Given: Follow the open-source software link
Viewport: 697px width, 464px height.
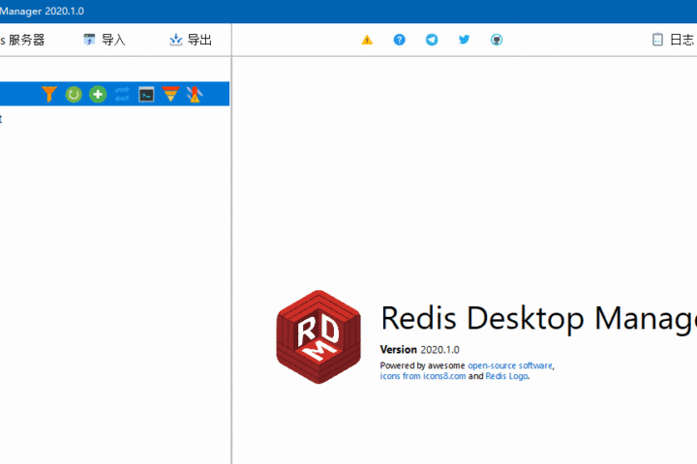Looking at the screenshot, I should (x=510, y=366).
